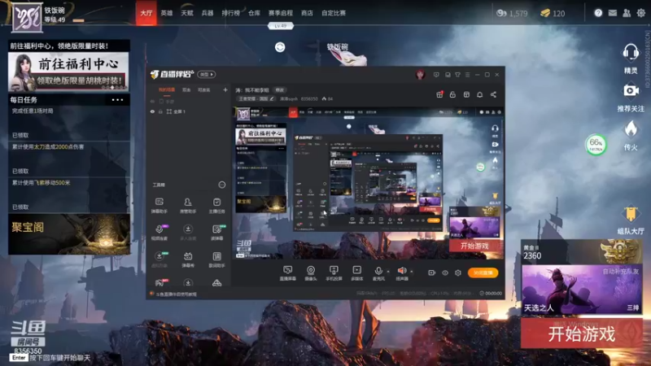
Task: Open 弹幕助手 tool in streaming toolbox
Action: (x=159, y=205)
